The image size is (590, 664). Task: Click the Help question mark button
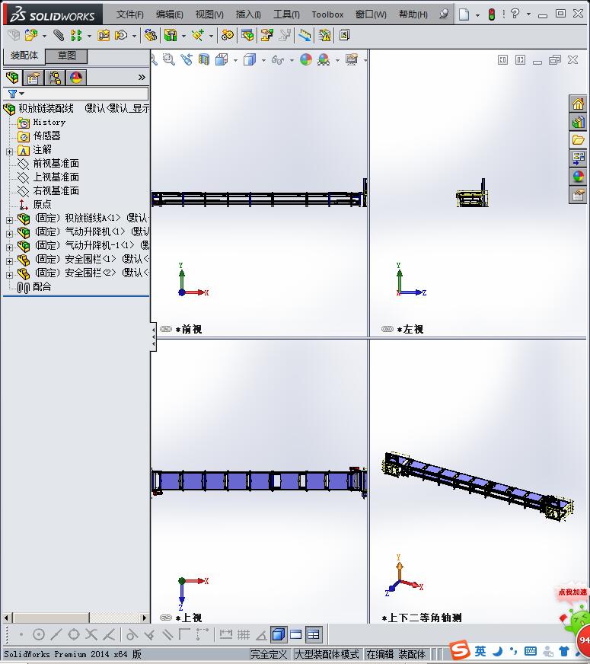pyautogui.click(x=515, y=14)
